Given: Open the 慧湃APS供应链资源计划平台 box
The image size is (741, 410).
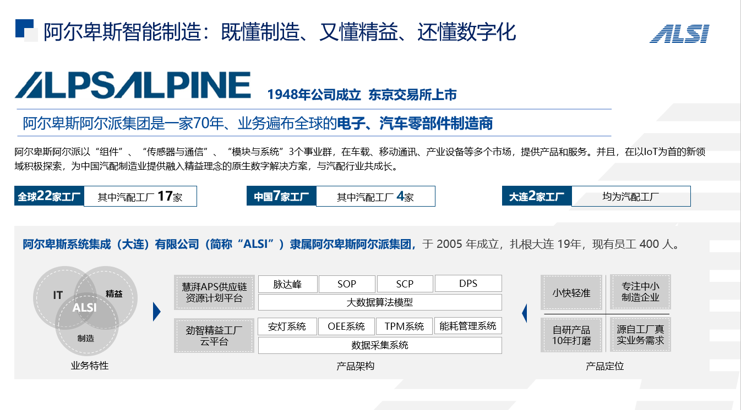Looking at the screenshot, I should coord(214,292).
